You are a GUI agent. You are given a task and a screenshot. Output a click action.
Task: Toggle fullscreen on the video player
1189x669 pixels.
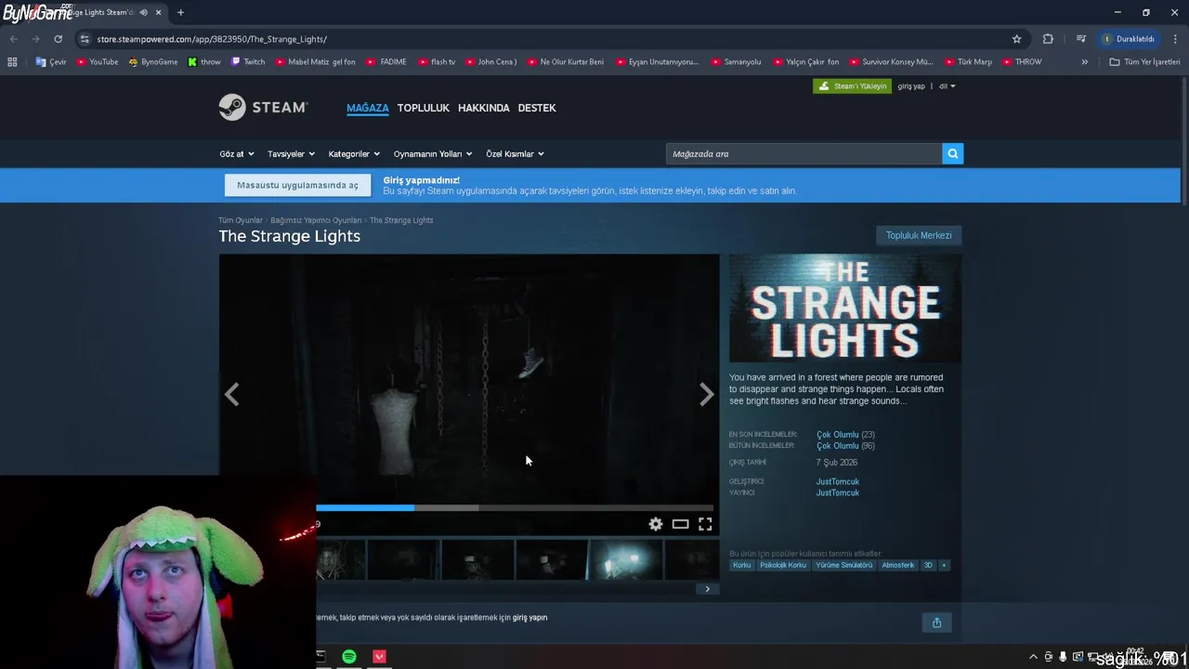(705, 524)
